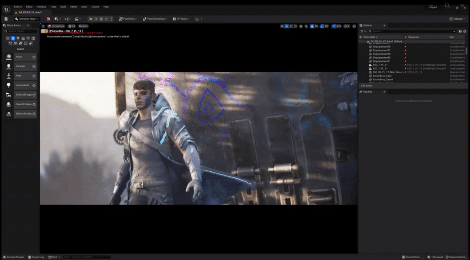Open the Octane menu

95,7
